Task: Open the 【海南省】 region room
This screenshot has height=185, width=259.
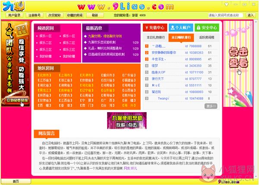Action: click(129, 85)
